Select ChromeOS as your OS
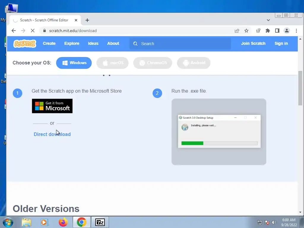This screenshot has height=228, width=304. (153, 63)
